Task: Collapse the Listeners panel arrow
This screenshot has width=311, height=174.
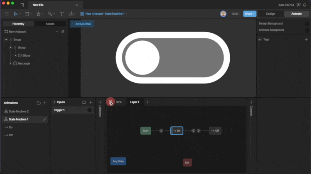Action: coord(100,102)
